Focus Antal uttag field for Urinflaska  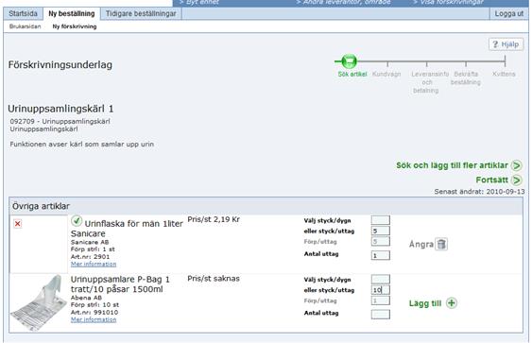click(x=381, y=255)
